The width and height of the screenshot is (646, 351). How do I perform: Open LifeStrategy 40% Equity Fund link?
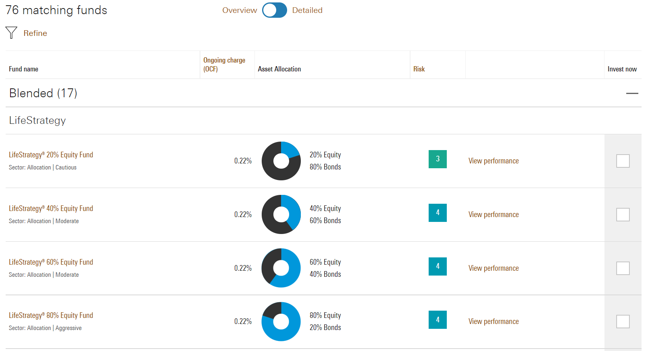pyautogui.click(x=51, y=208)
